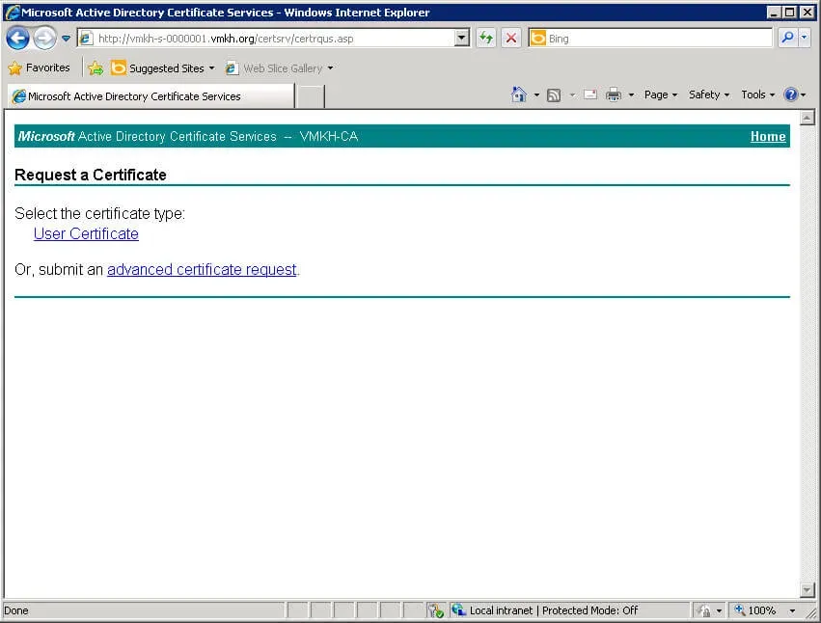Expand the address bar history dropdown

[x=462, y=39]
